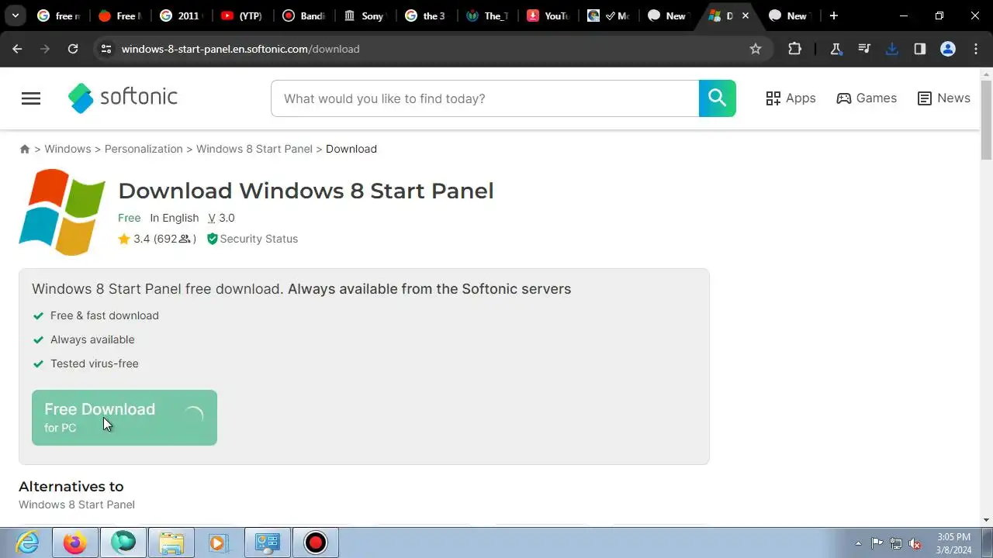Open a new browser tab
The height and width of the screenshot is (558, 993).
(834, 15)
